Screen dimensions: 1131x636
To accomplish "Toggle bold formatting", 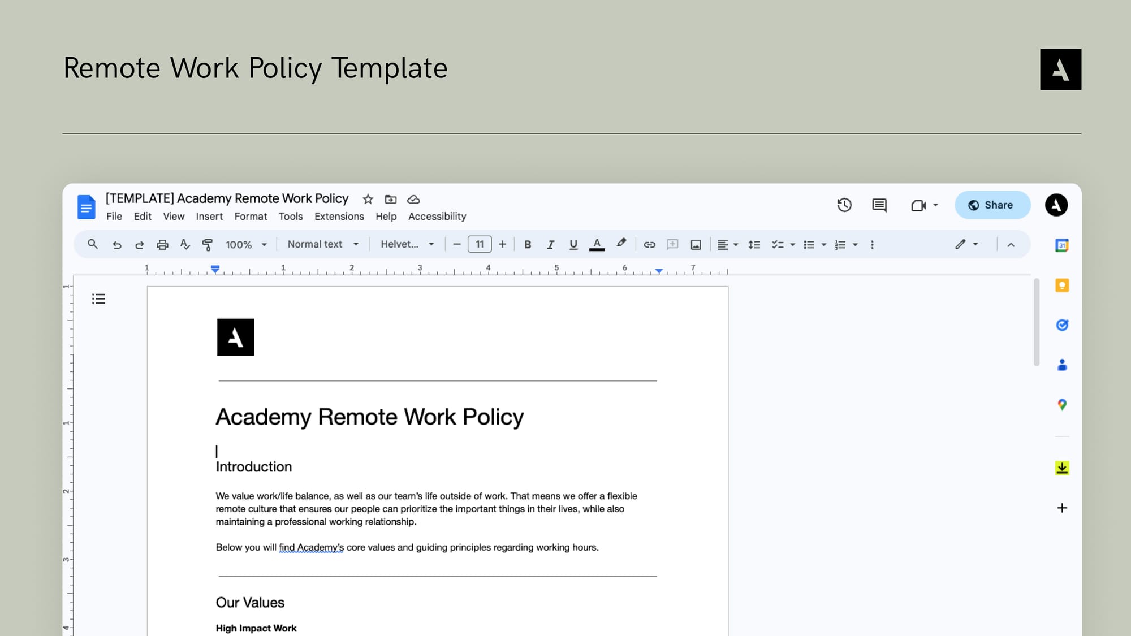I will point(528,244).
